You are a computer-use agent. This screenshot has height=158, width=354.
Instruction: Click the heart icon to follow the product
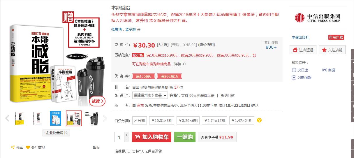pos(28,148)
